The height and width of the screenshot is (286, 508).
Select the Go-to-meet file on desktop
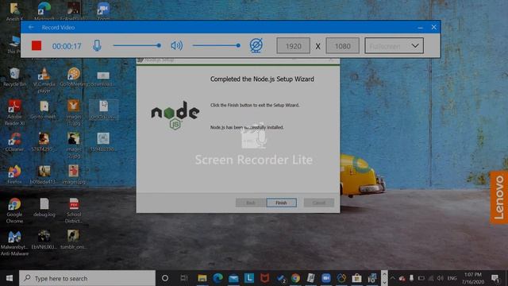44,110
